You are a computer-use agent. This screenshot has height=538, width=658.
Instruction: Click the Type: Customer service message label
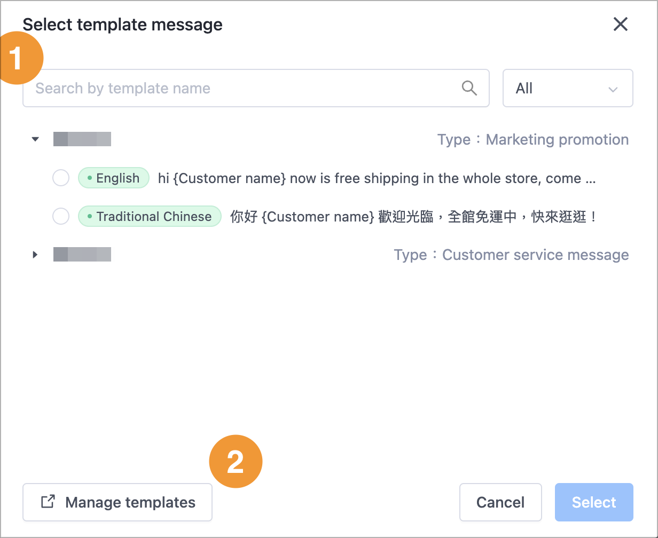(x=511, y=255)
